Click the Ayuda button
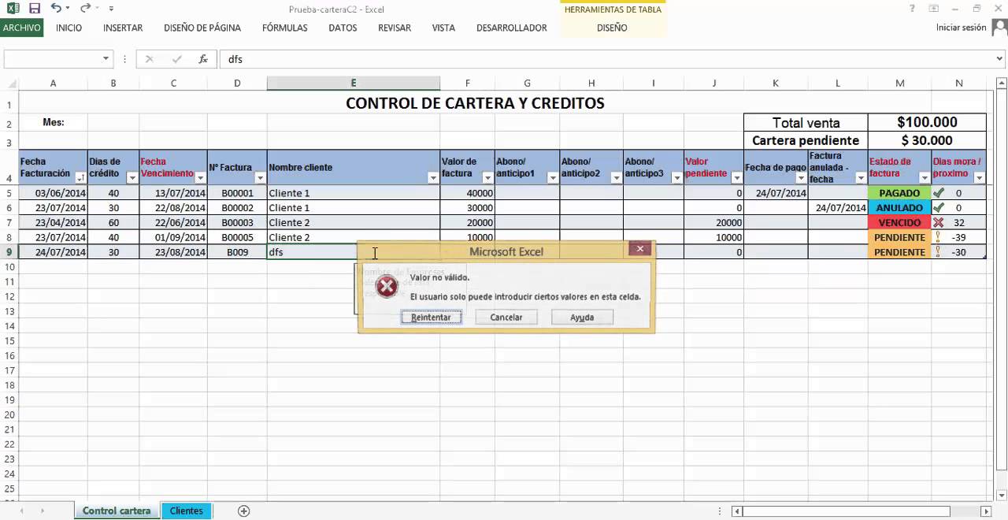Viewport: 1008px width, 520px height. click(582, 317)
